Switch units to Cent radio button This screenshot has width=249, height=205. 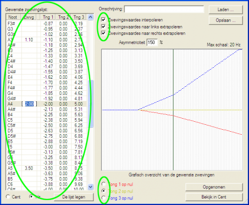pyautogui.click(x=8, y=197)
